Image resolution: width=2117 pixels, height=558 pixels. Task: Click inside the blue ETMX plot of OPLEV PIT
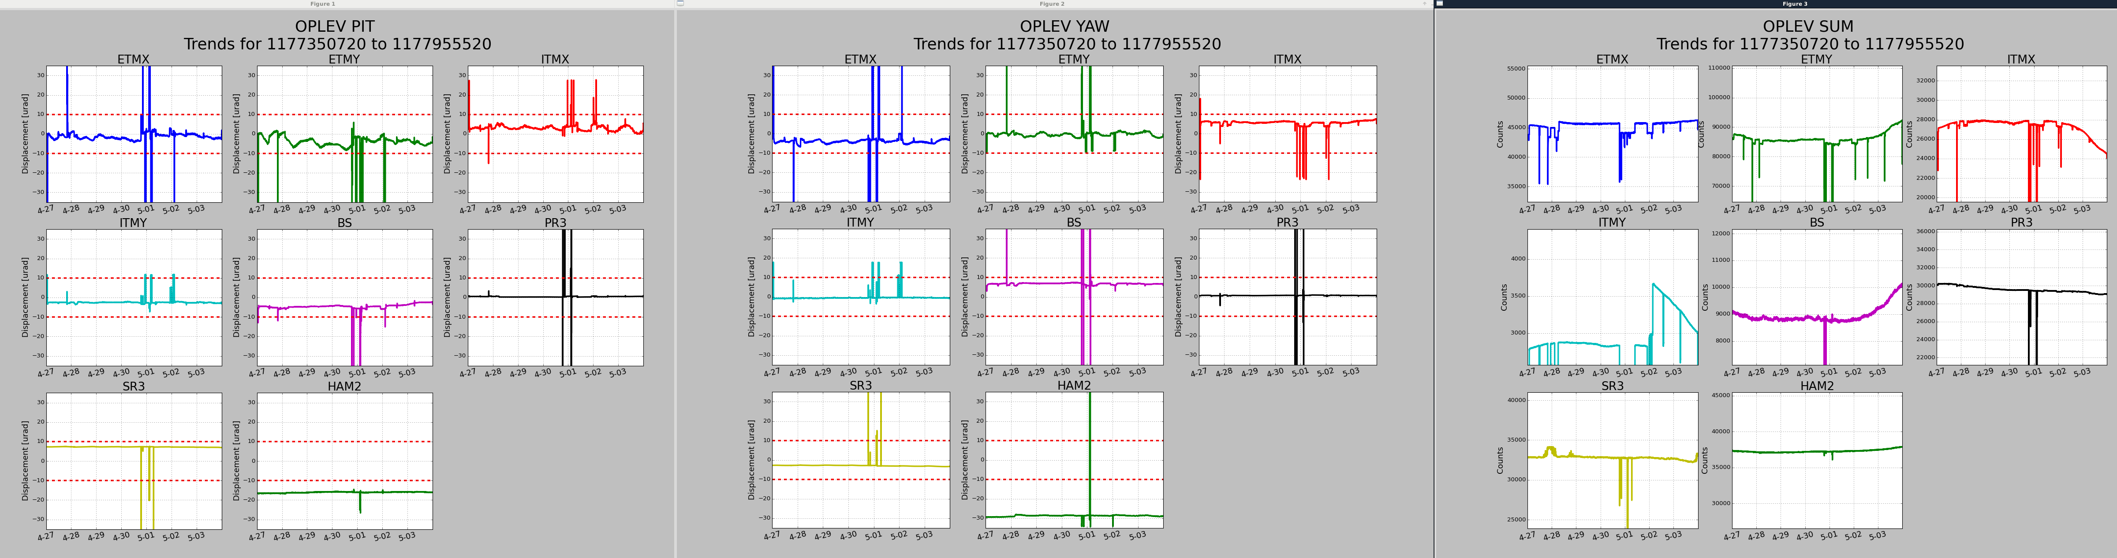tap(134, 134)
